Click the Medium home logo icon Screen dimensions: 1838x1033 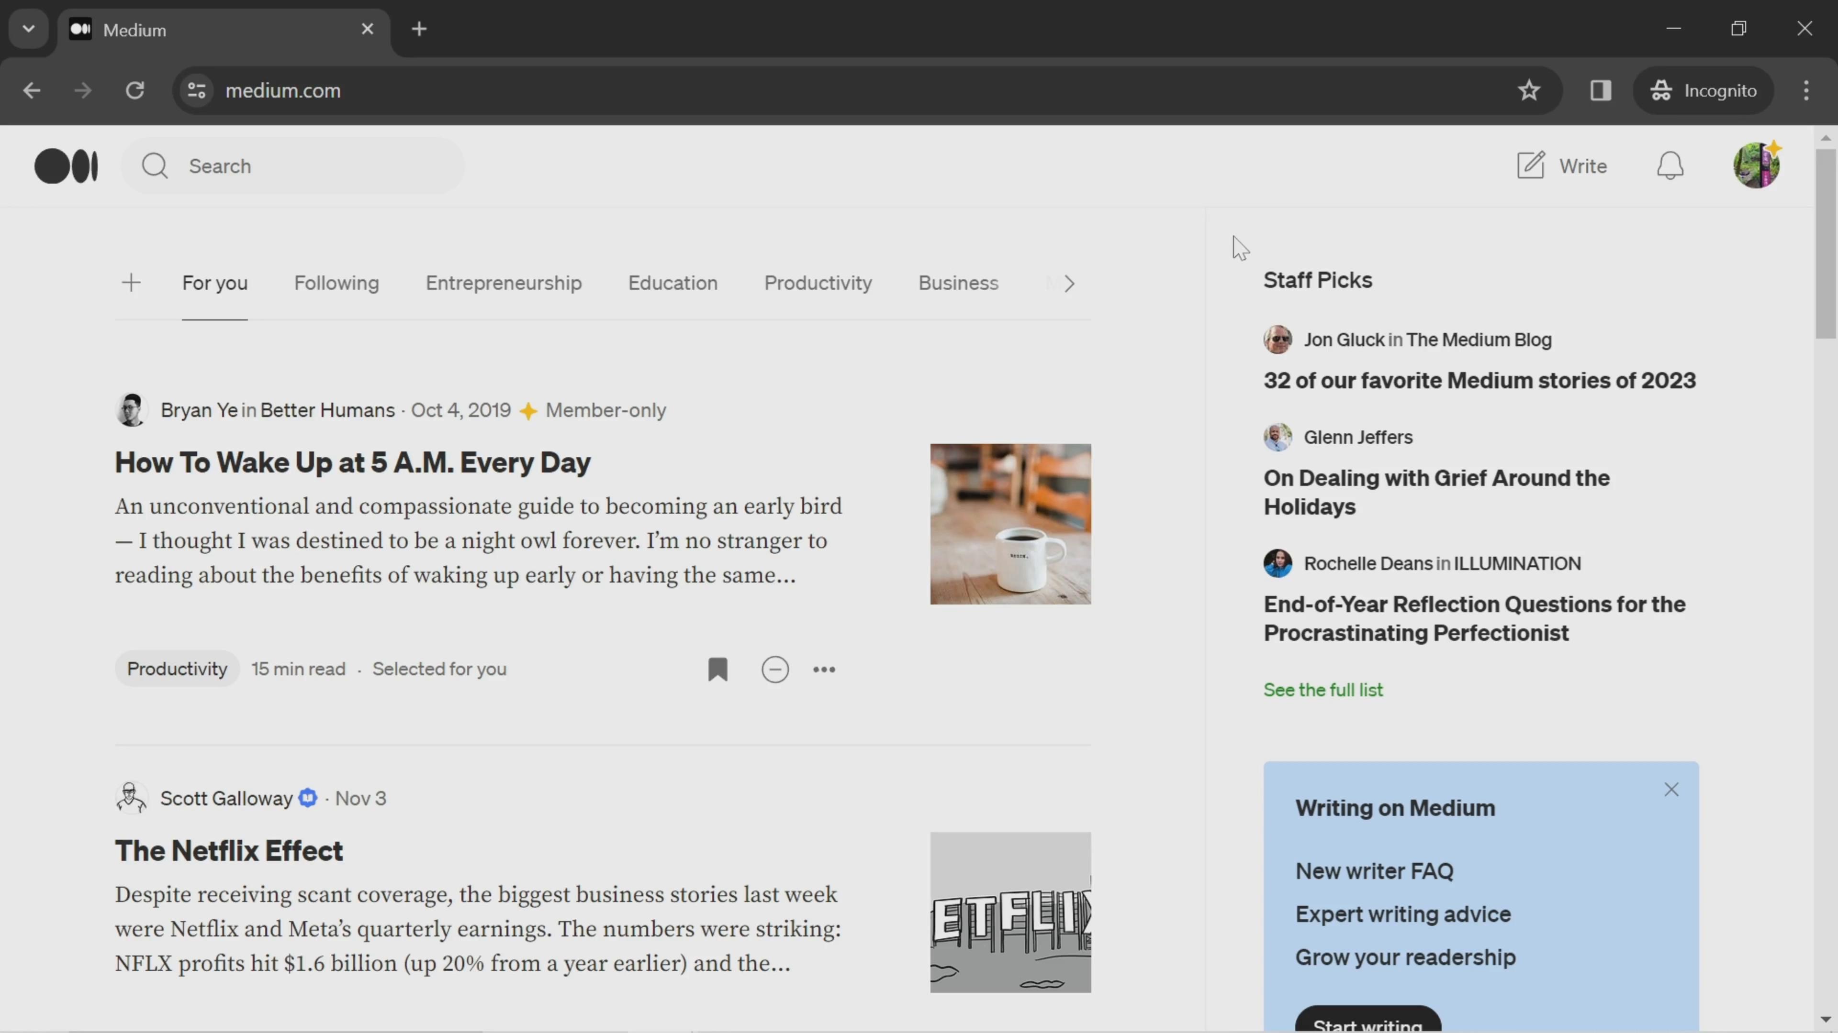66,165
